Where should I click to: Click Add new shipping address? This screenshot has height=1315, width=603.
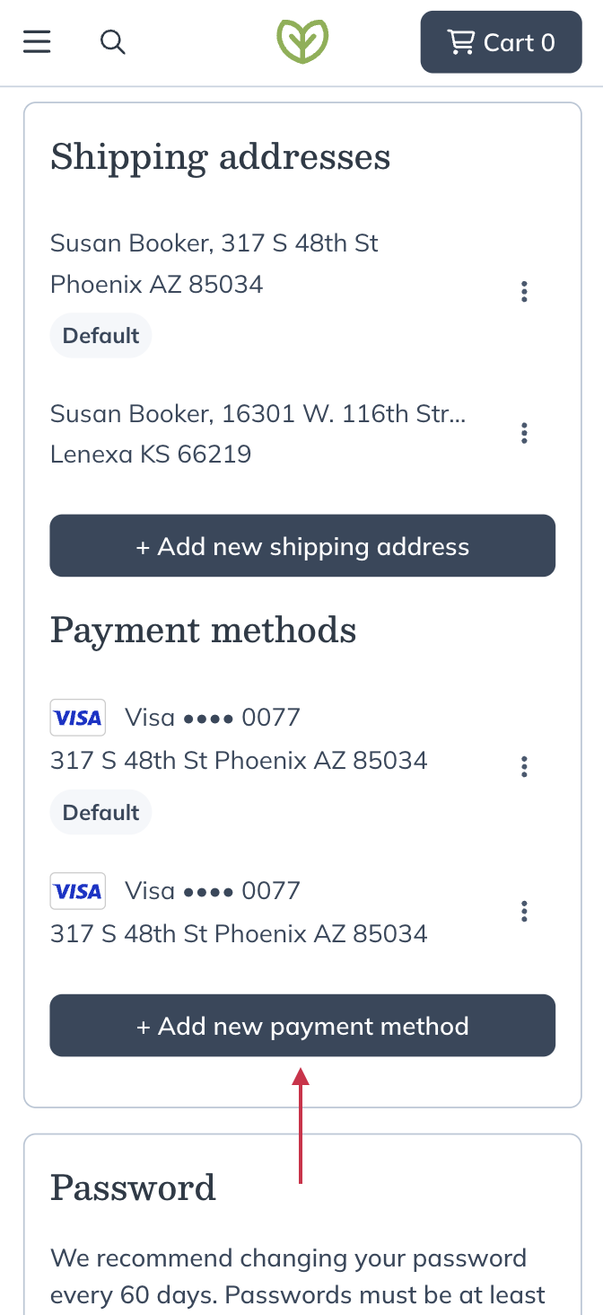[x=302, y=545]
